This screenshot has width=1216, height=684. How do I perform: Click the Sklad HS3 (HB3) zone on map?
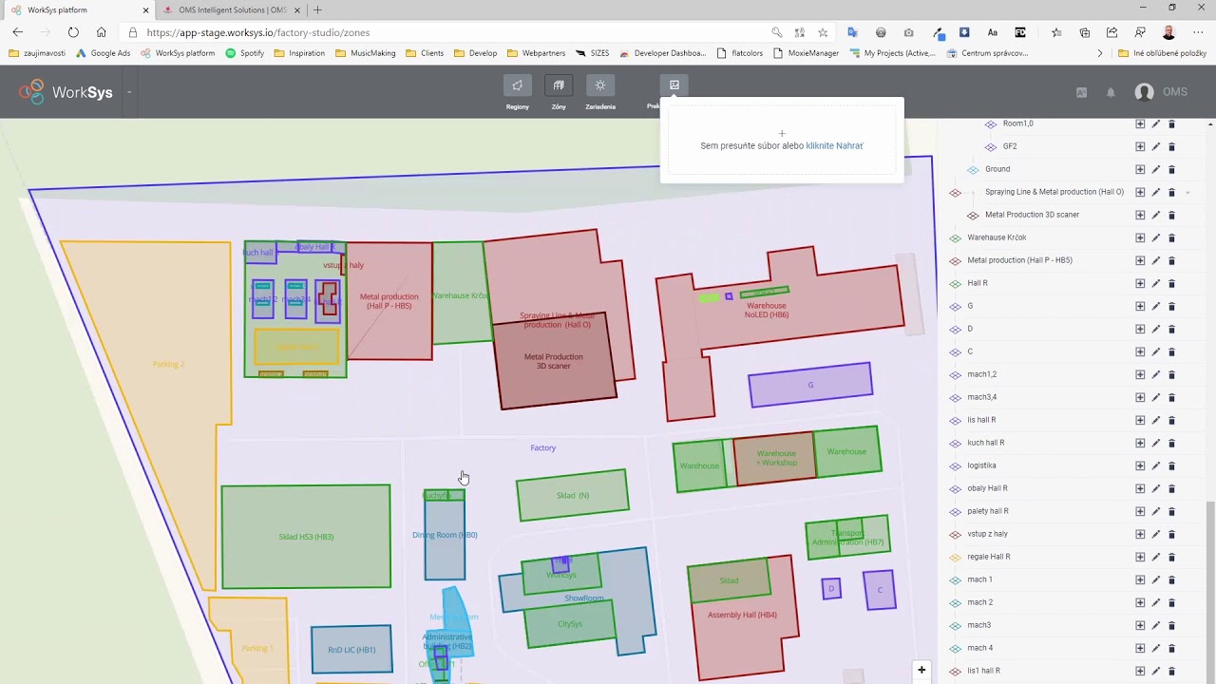(x=306, y=537)
